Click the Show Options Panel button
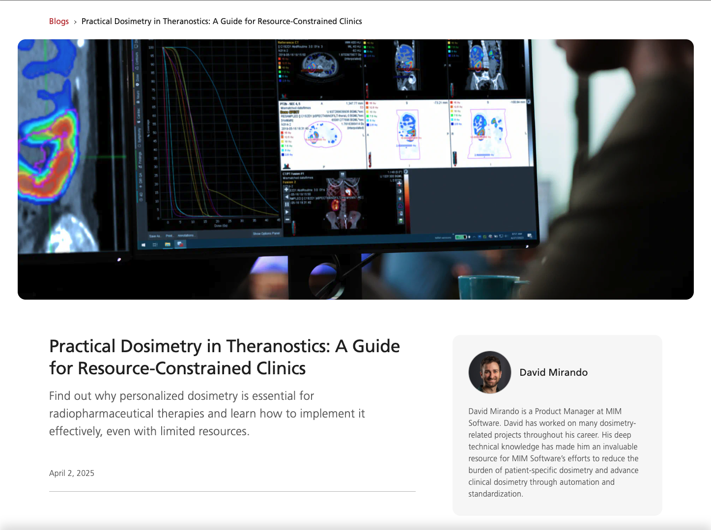The height and width of the screenshot is (530, 711). pyautogui.click(x=266, y=233)
